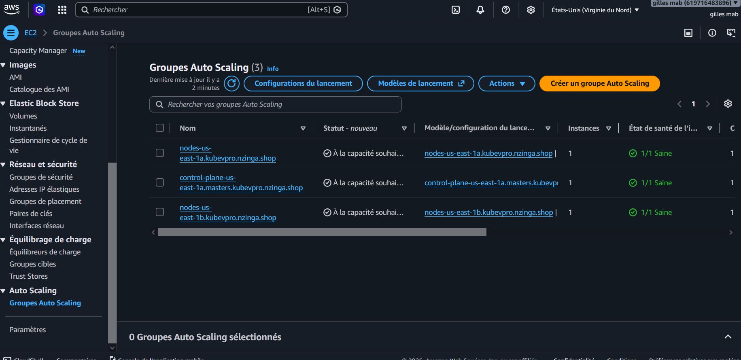Image resolution: width=741 pixels, height=360 pixels.
Task: Click the sidebar vertical scrollbar
Action: (x=112, y=253)
